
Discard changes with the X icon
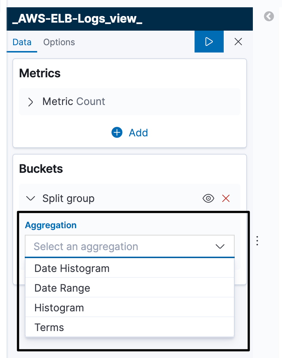[x=238, y=42]
